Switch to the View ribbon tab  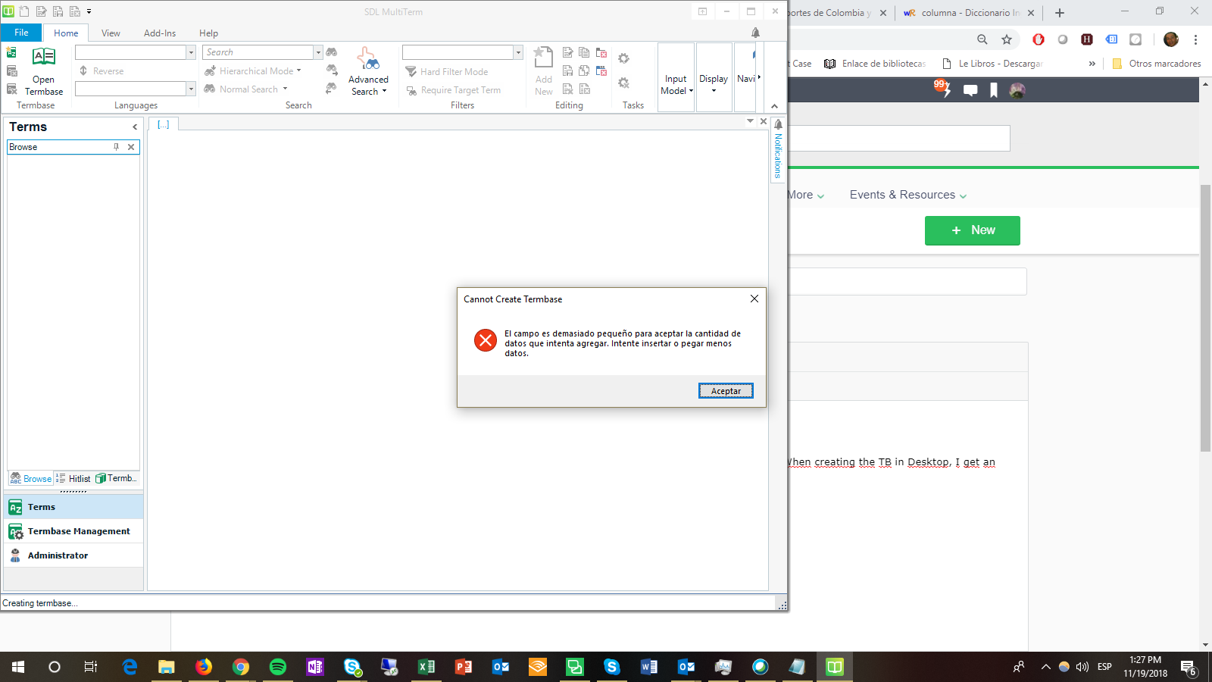pyautogui.click(x=111, y=33)
